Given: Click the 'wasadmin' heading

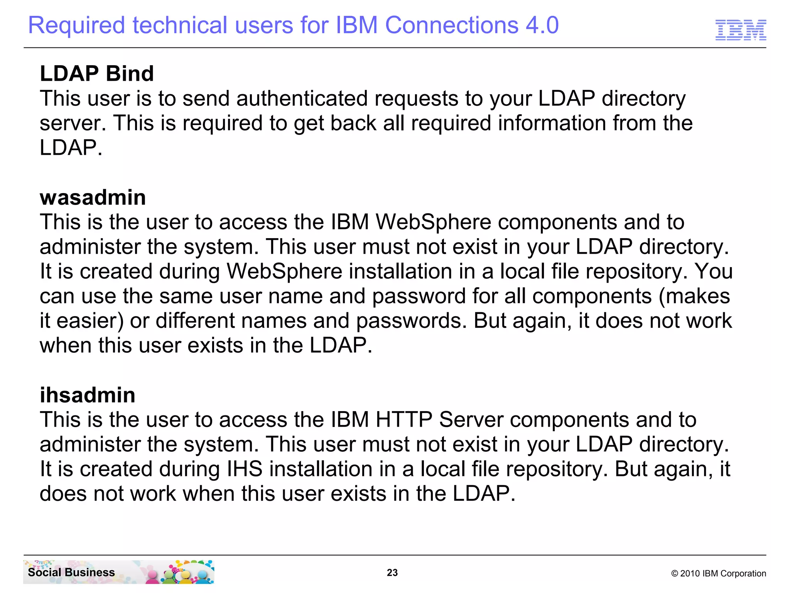Looking at the screenshot, I should (93, 197).
